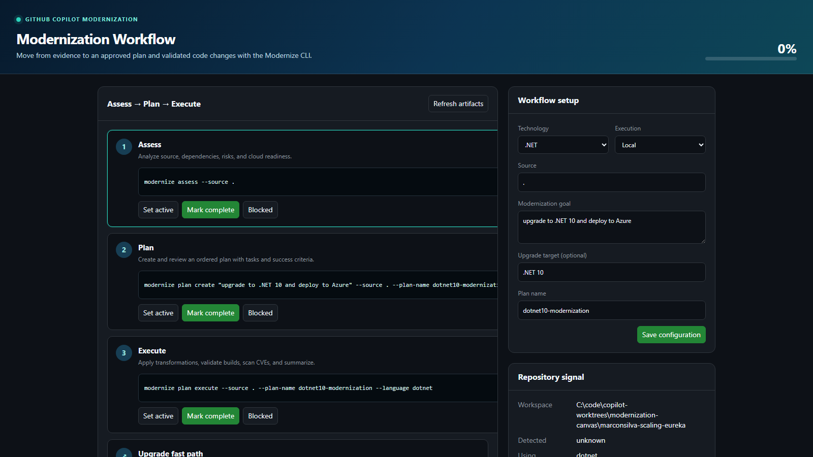Set the Execute step as active
The height and width of the screenshot is (457, 813).
coord(158,416)
